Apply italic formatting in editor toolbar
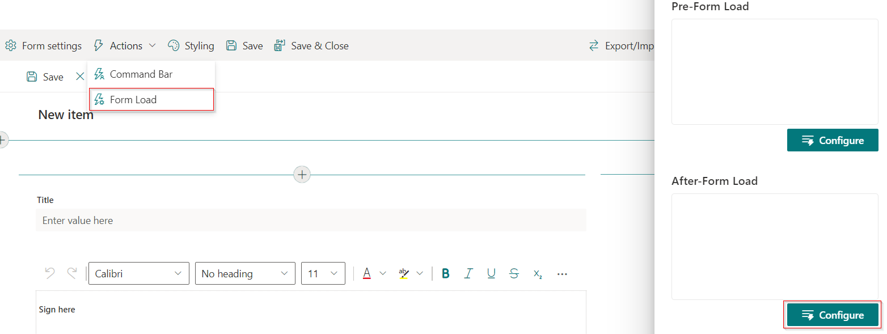 click(468, 274)
